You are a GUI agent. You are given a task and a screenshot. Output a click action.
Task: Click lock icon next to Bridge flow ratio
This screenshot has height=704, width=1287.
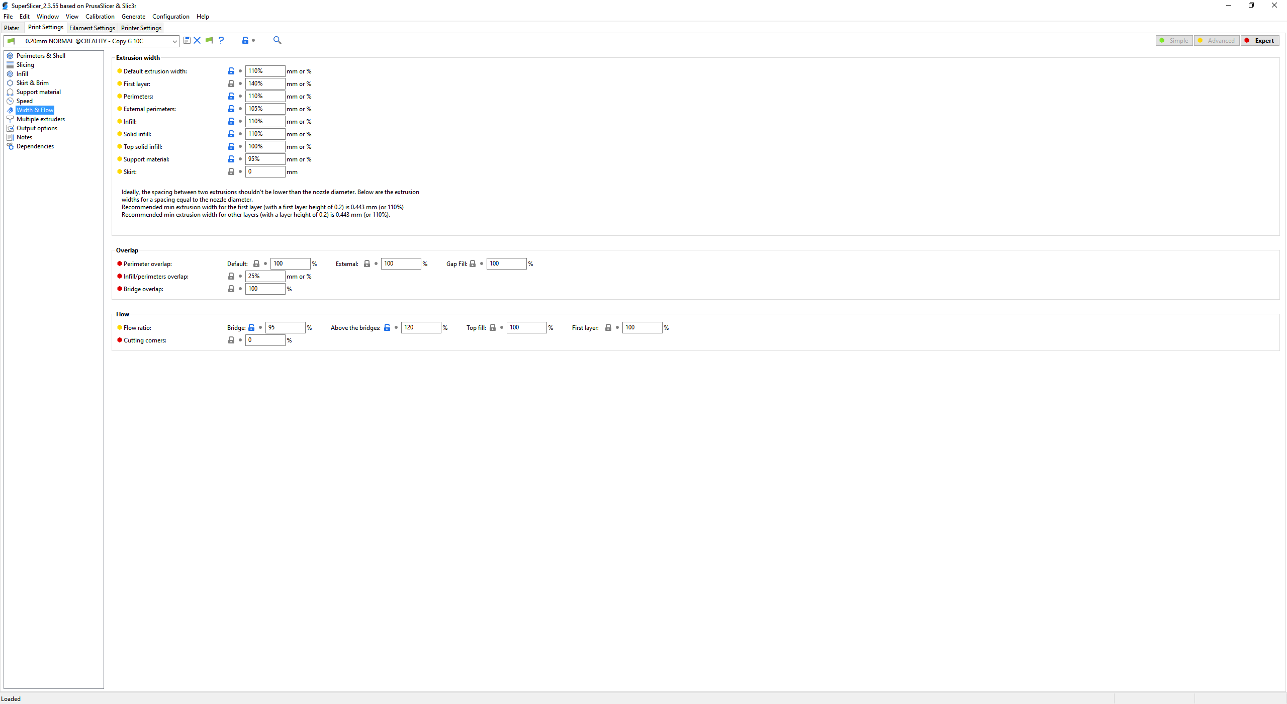(x=251, y=328)
